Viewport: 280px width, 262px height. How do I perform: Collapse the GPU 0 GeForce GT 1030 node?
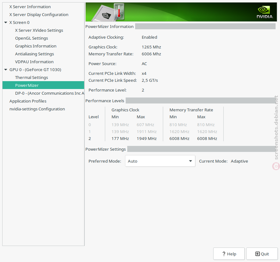(6, 70)
